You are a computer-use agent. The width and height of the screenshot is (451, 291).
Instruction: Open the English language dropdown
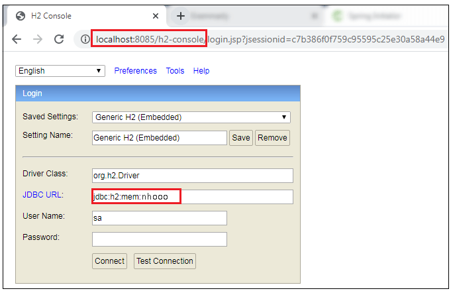(60, 71)
